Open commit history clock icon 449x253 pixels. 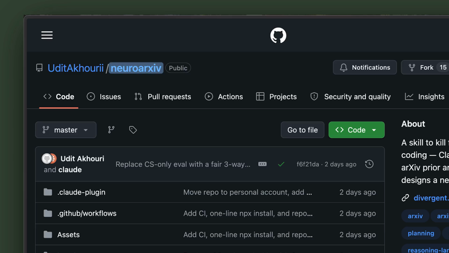click(369, 164)
